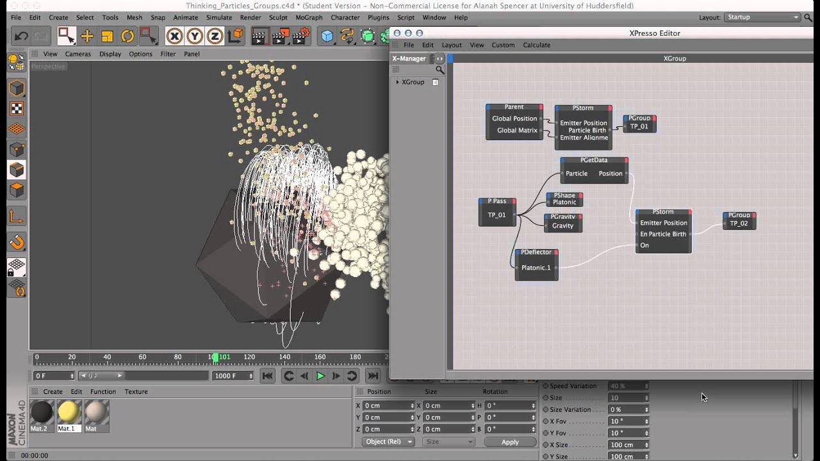Open viewport Cameras menu
820x461 pixels.
pyautogui.click(x=78, y=54)
